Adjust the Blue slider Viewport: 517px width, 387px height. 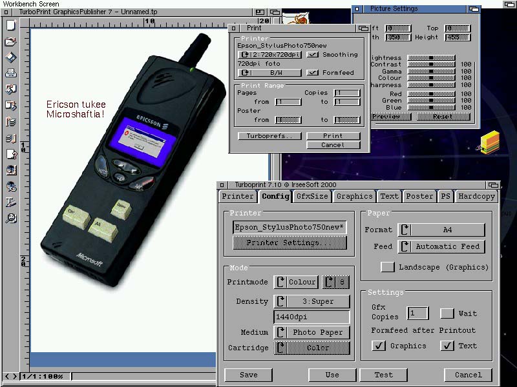(x=431, y=107)
